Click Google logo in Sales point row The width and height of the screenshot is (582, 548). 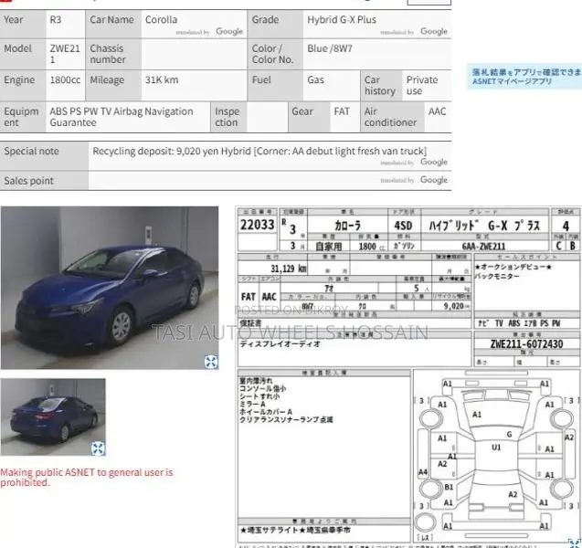coord(433,180)
